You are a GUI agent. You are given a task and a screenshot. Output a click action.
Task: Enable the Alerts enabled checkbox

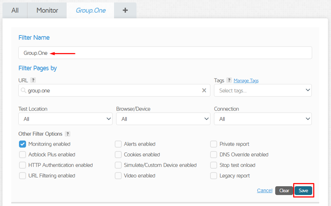point(119,144)
